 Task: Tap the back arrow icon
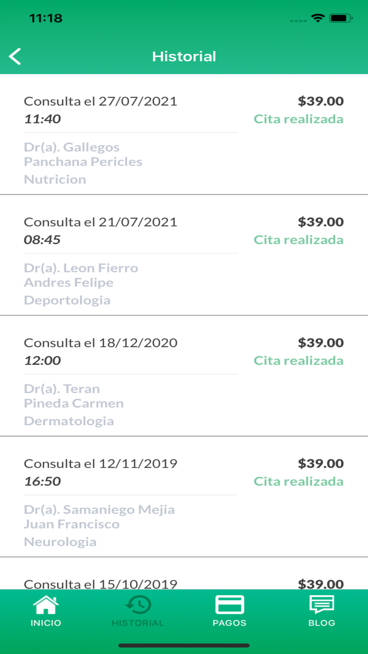point(15,57)
